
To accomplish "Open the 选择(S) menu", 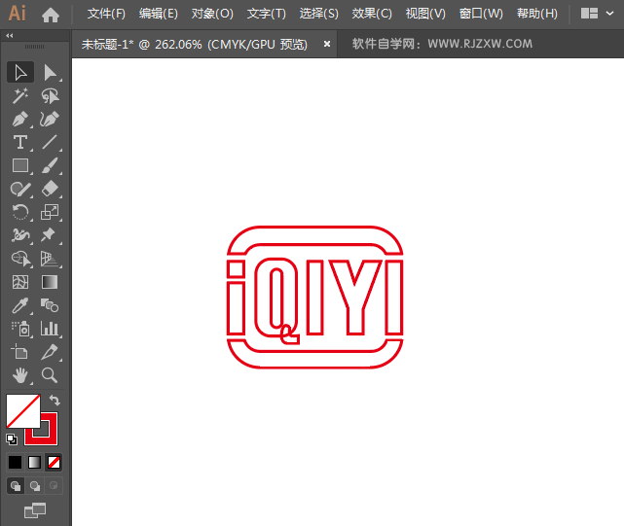I will pyautogui.click(x=318, y=14).
